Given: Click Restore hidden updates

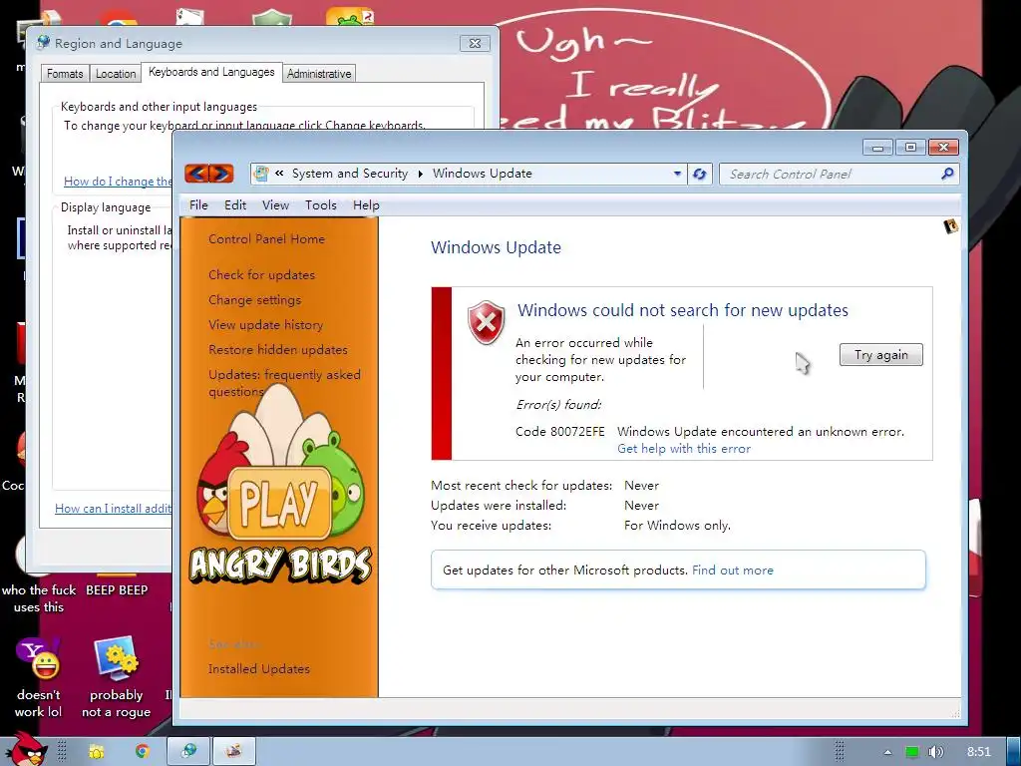Looking at the screenshot, I should [278, 350].
